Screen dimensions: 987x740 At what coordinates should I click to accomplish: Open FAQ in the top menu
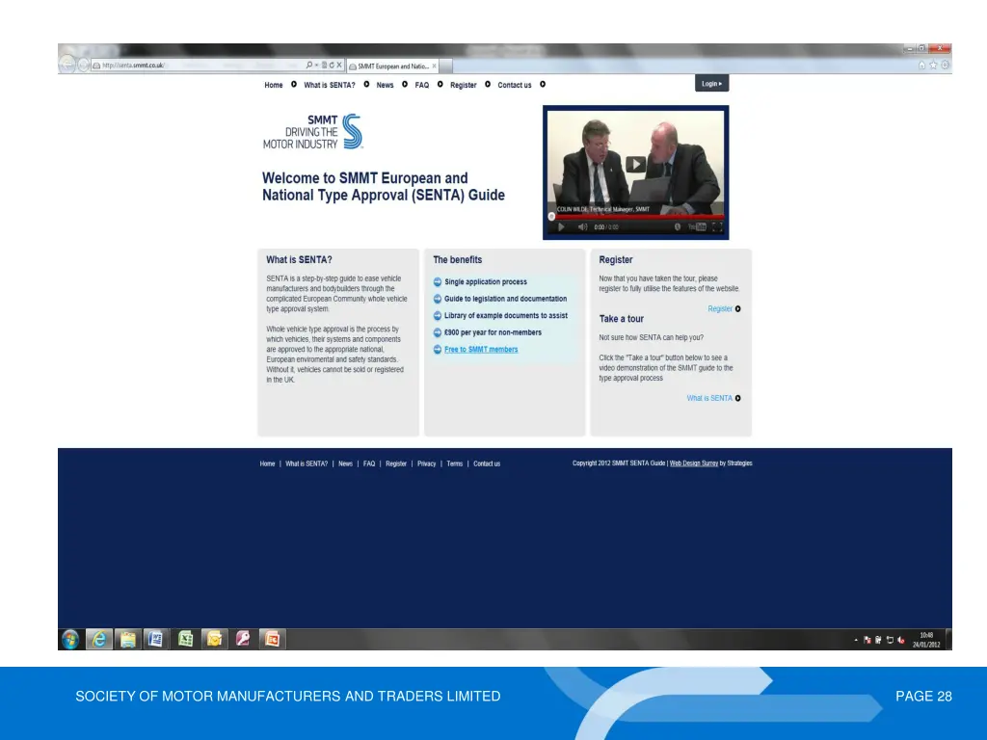422,85
